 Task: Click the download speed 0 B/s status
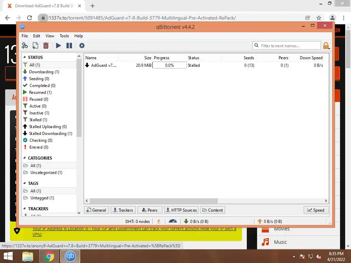tap(196, 221)
